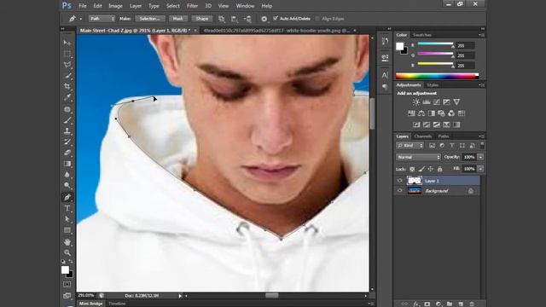Switch to the Channels tab
Image resolution: width=546 pixels, height=307 pixels.
click(x=423, y=136)
